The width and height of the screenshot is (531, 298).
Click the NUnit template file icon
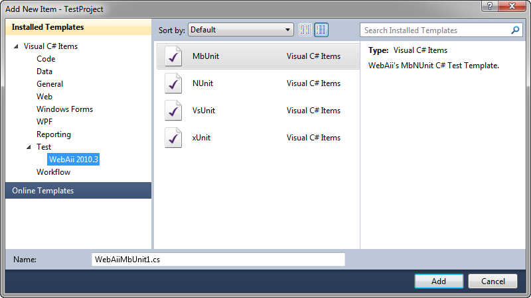coord(173,83)
